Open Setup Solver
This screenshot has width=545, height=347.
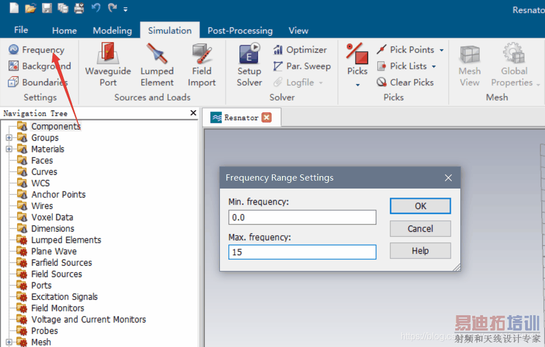(249, 65)
